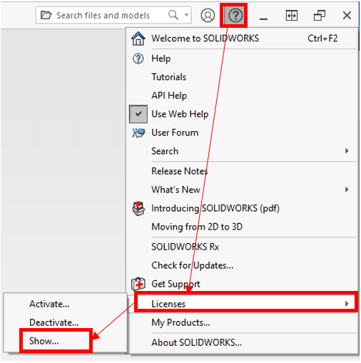Toggle the Use Web Help checkmark
361x363 pixels.
pyautogui.click(x=138, y=114)
